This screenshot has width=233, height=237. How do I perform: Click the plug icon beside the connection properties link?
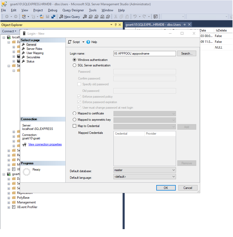pyautogui.click(x=24, y=145)
